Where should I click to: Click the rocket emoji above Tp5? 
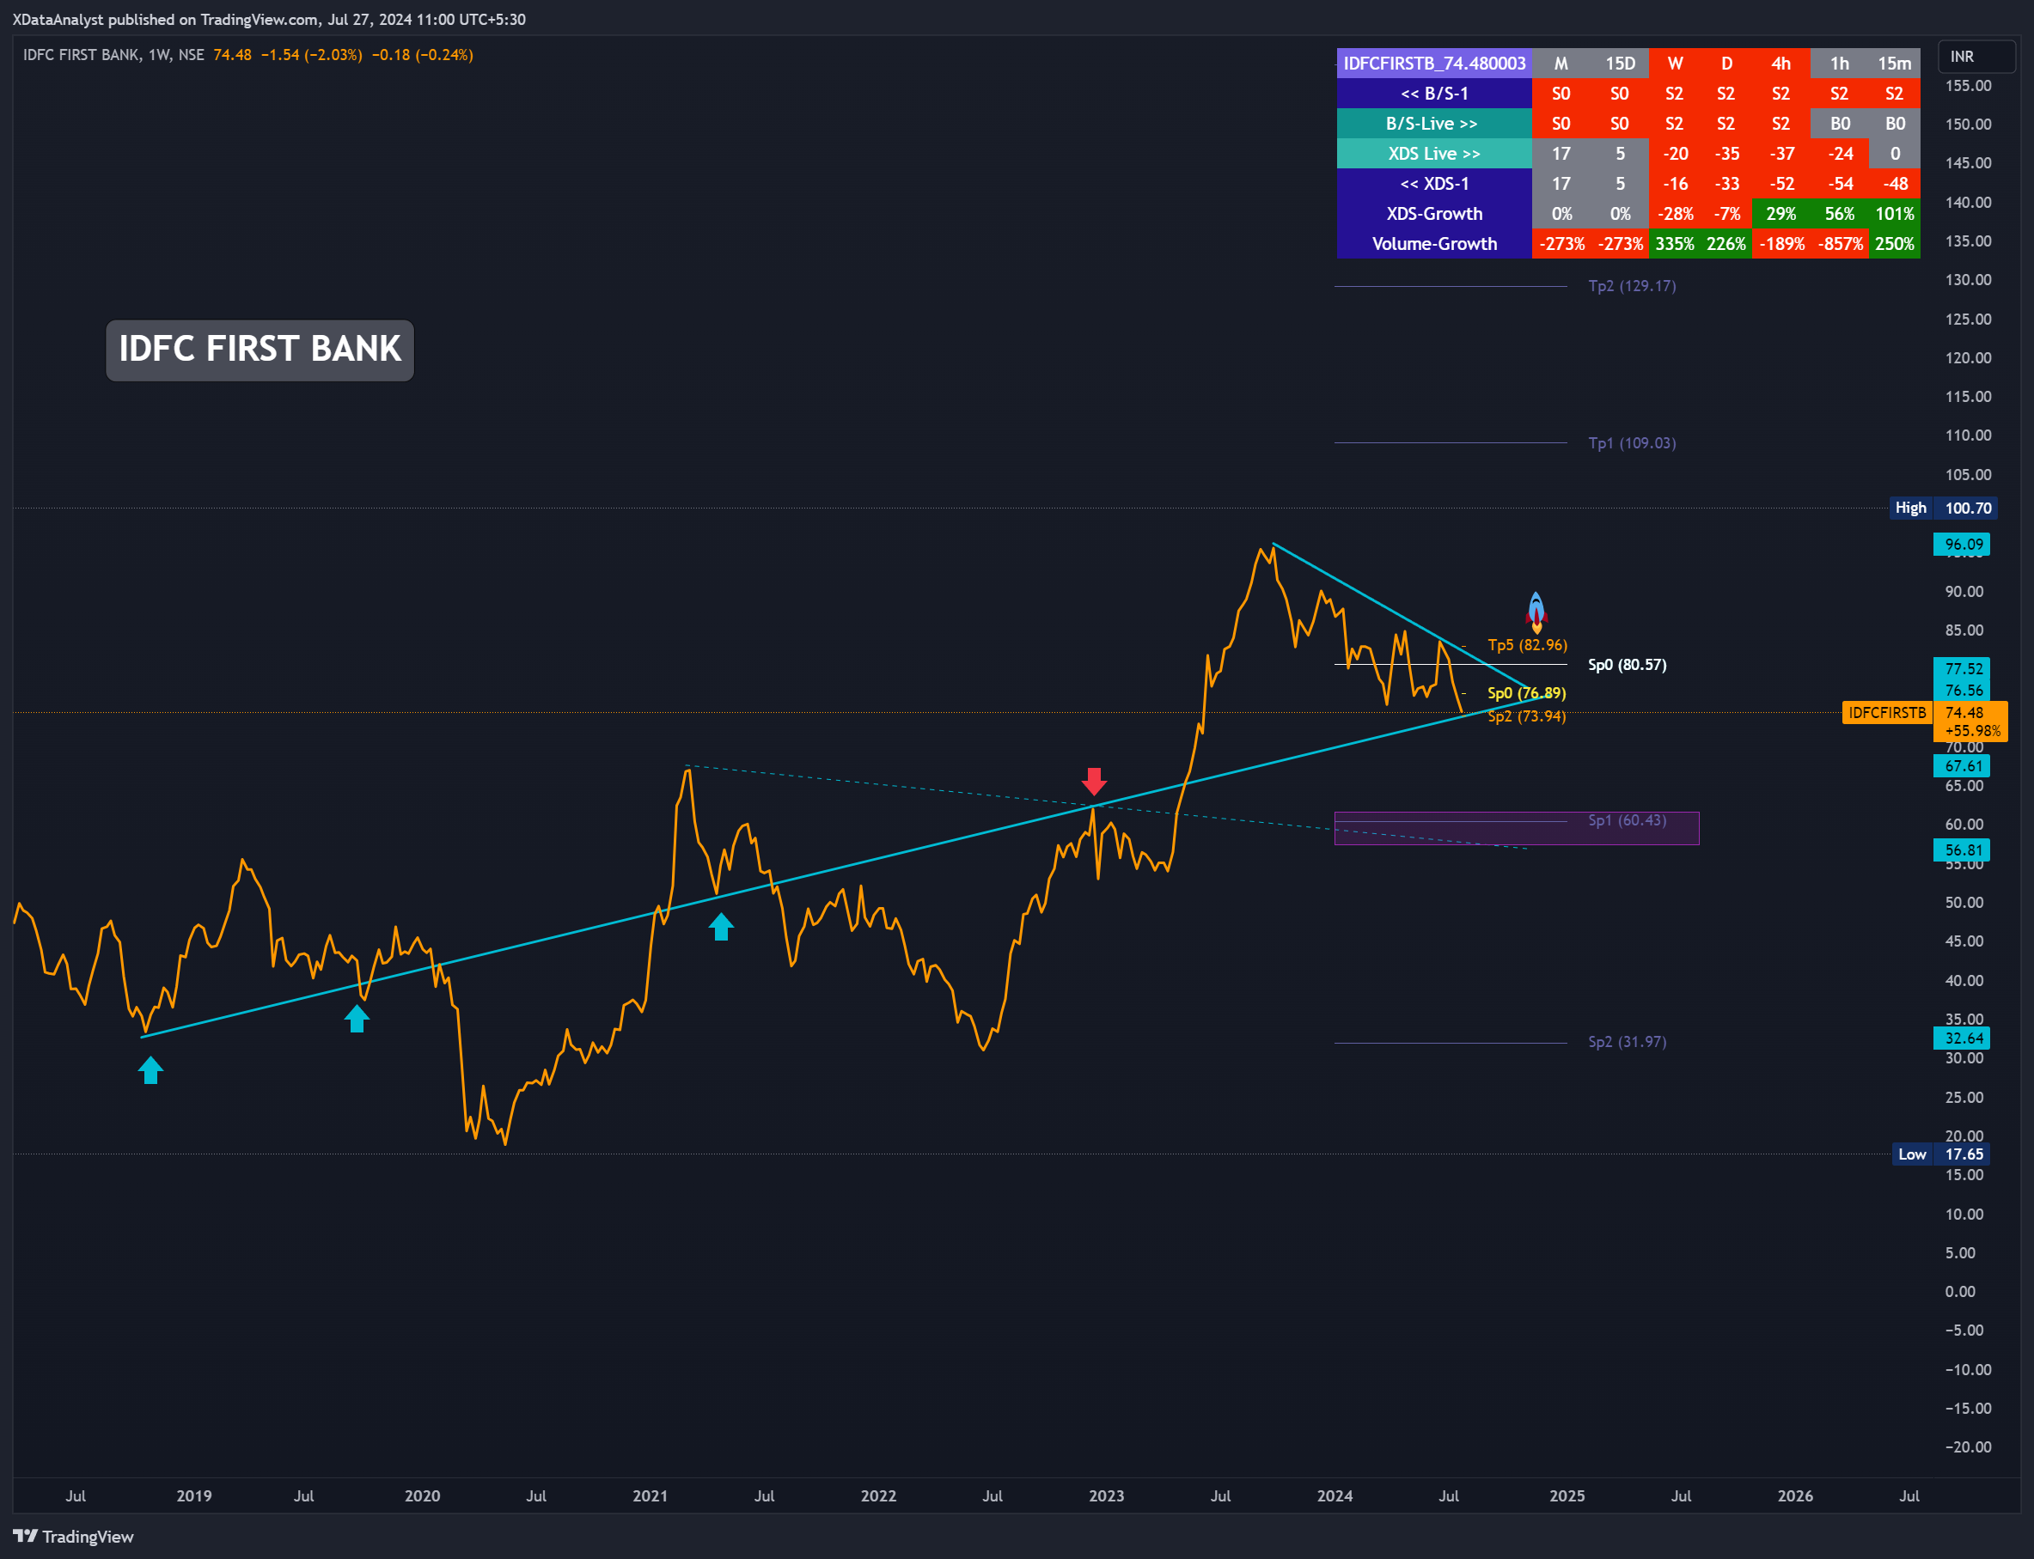[x=1536, y=612]
